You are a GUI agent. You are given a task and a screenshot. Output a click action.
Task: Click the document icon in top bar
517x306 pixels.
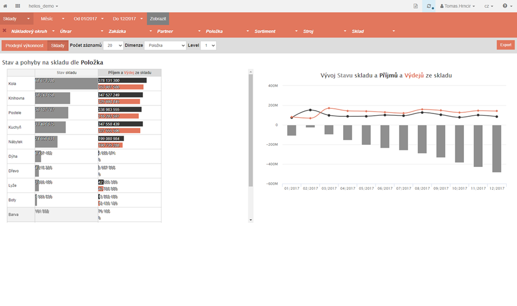pos(416,6)
